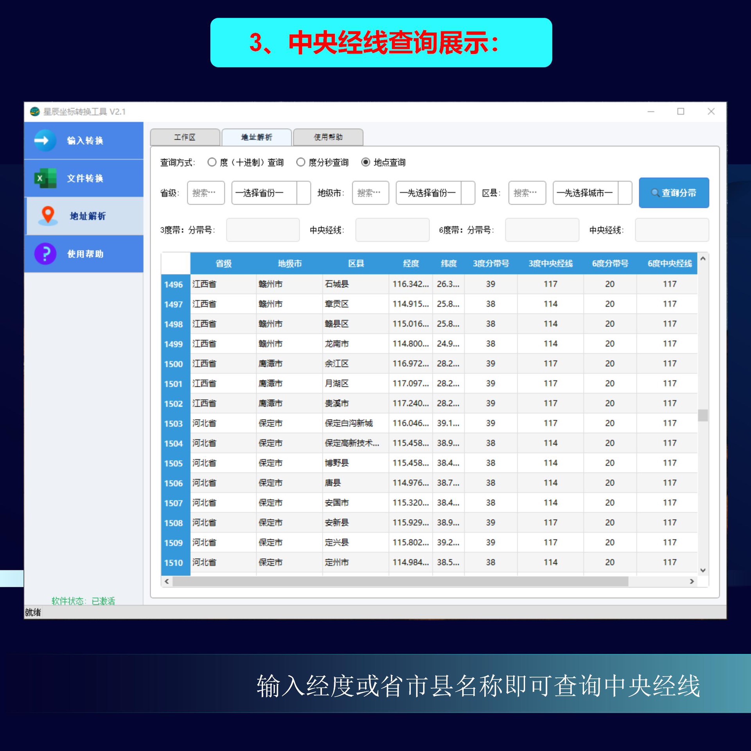Click the question mark 使用帮助 icon
The width and height of the screenshot is (751, 751).
[x=45, y=254]
